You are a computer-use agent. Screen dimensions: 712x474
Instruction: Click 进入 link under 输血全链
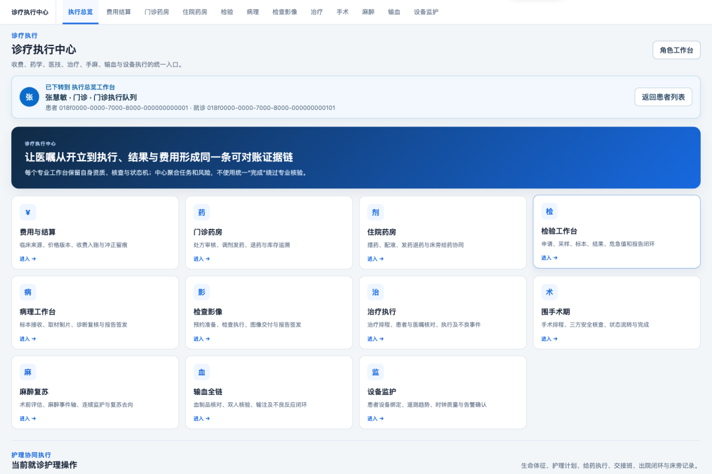[x=202, y=419]
